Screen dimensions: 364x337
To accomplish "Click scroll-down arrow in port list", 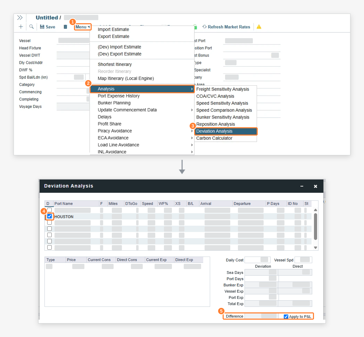I will tap(315, 248).
